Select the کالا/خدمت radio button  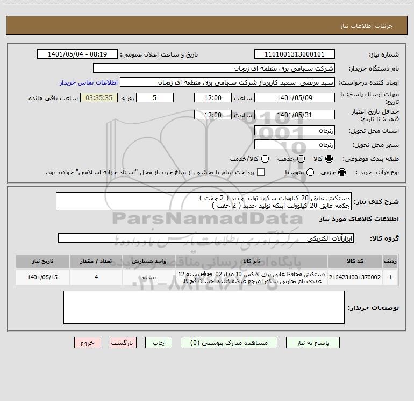[265, 159]
